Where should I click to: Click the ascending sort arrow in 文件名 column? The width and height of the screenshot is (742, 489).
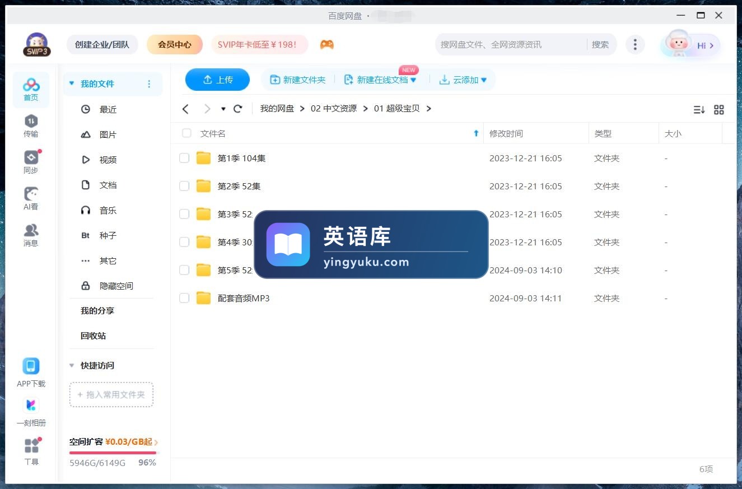477,133
